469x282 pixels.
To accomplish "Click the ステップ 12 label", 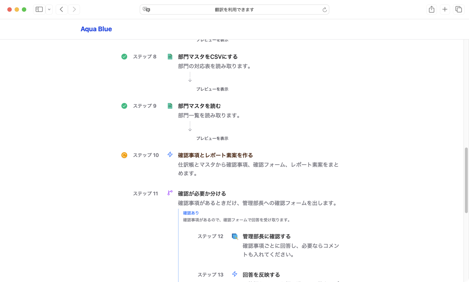I will (x=210, y=236).
